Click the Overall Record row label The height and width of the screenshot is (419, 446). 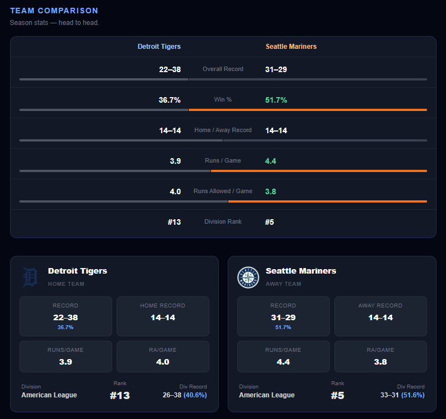pos(223,69)
